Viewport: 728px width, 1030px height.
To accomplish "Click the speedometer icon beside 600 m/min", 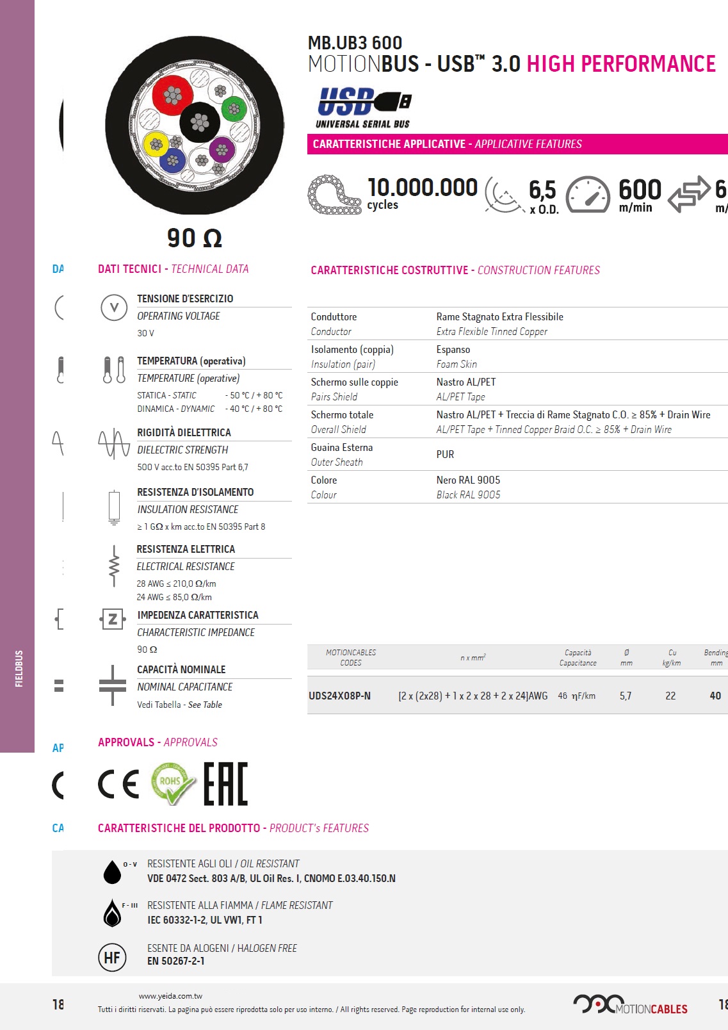I will click(x=588, y=194).
